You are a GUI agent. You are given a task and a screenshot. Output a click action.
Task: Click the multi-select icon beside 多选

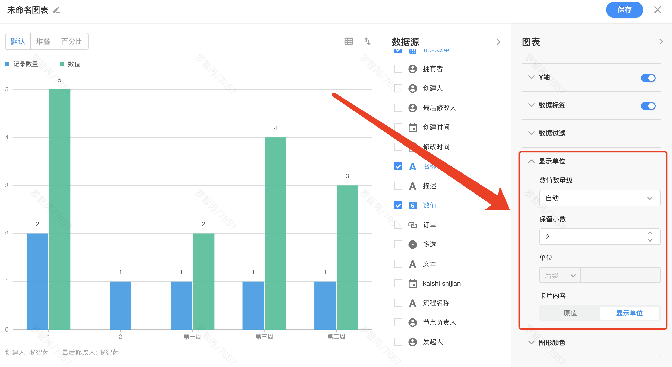[412, 244]
